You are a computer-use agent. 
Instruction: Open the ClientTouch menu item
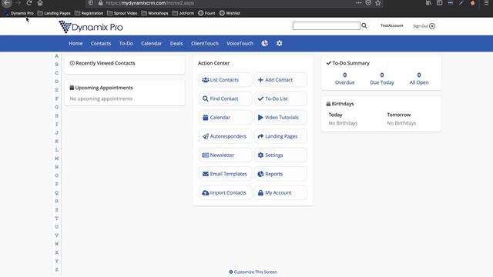tap(205, 43)
